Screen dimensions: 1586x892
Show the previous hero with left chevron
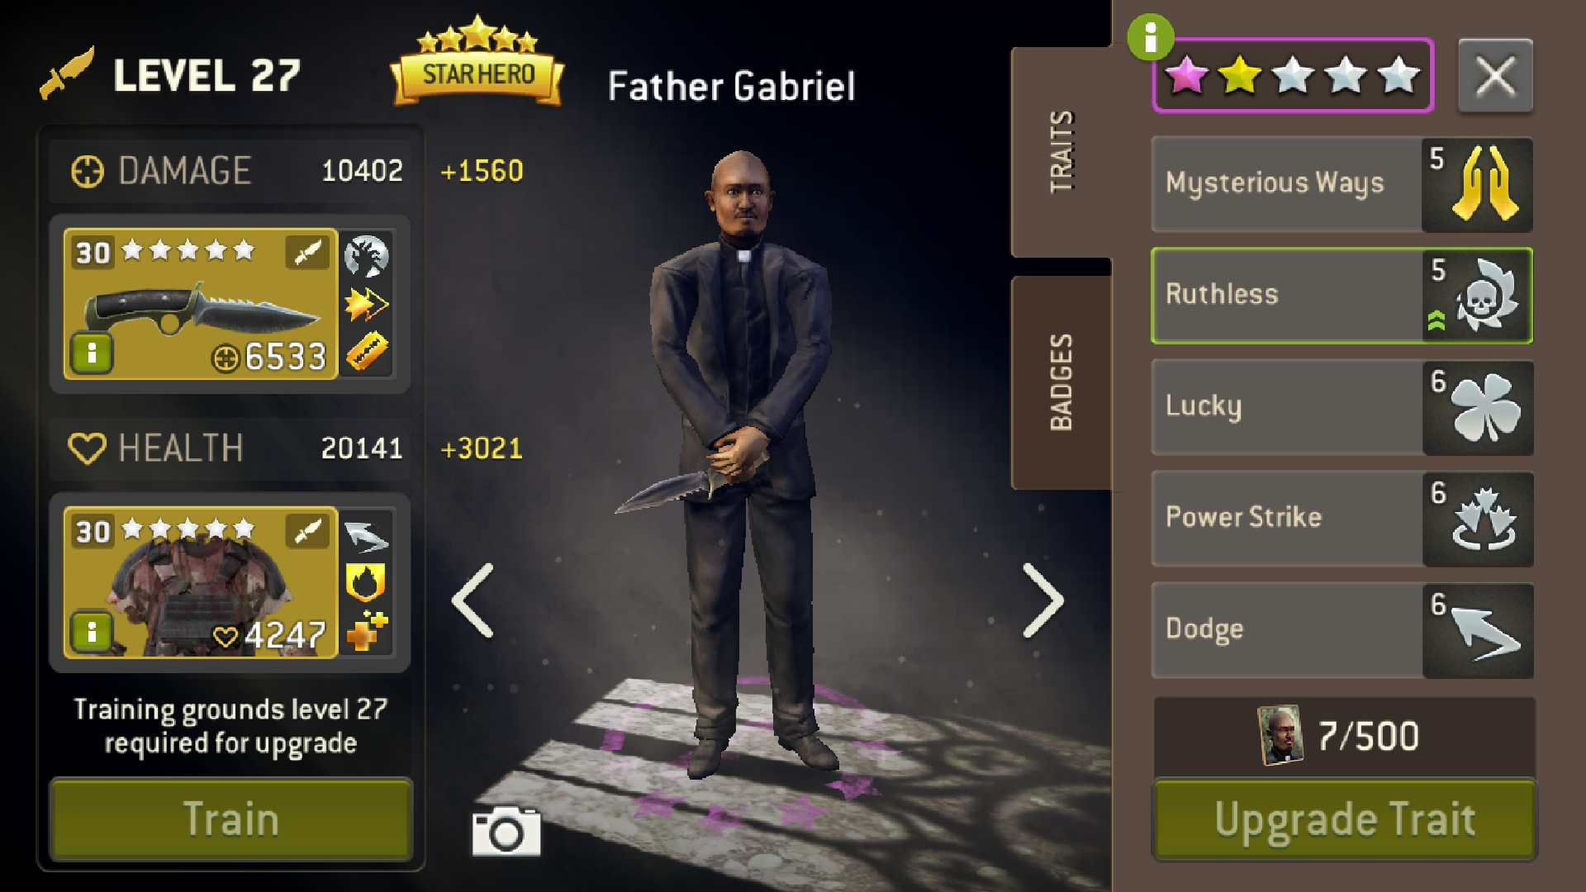[473, 600]
